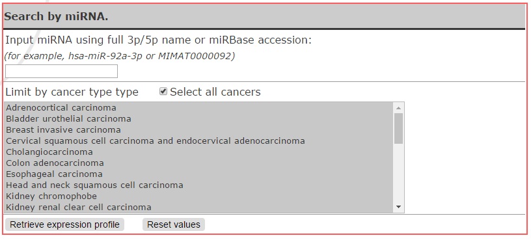Screen dimensions: 531x242
Task: Select Adrenocortical carcinoma in the list
Action: coord(198,107)
